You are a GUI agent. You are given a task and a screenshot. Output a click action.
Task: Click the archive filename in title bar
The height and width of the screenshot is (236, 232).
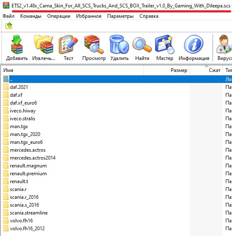point(121,6)
